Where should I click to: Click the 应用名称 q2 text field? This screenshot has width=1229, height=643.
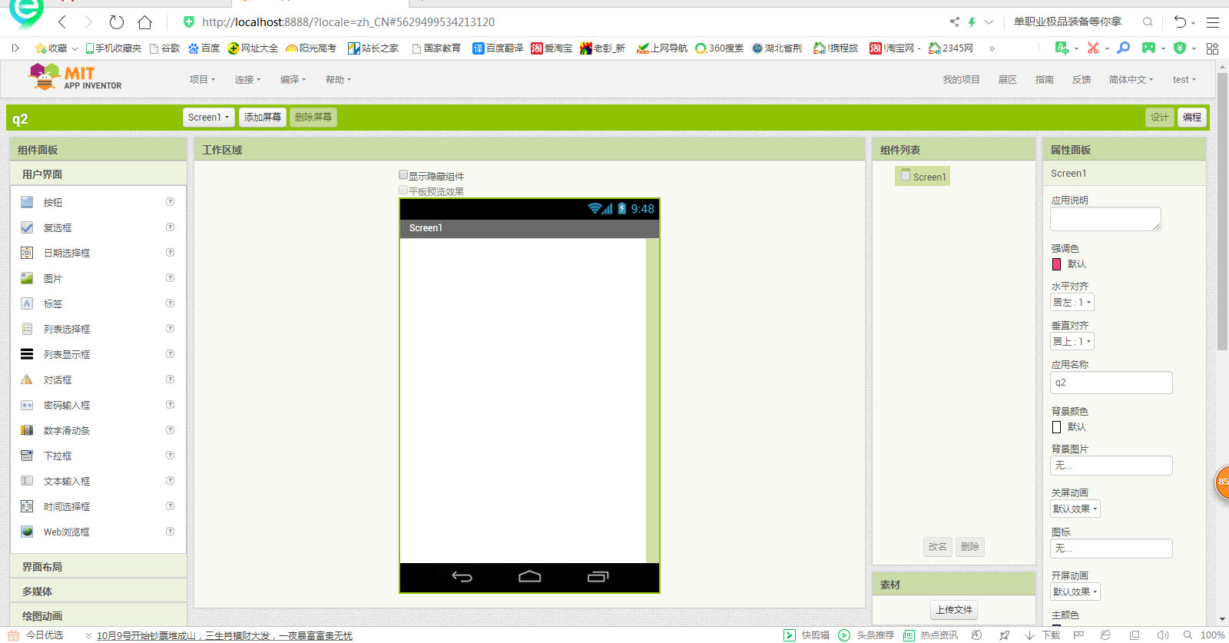click(x=1111, y=383)
